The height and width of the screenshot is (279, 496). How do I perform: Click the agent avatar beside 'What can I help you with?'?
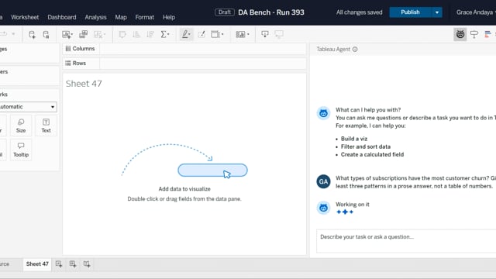pos(323,113)
